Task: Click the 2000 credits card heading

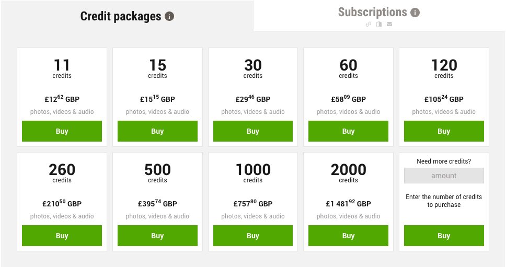Action: click(x=348, y=170)
